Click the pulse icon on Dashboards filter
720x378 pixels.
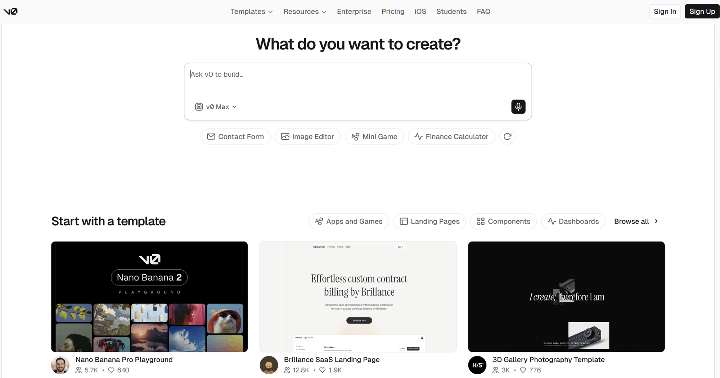552,221
